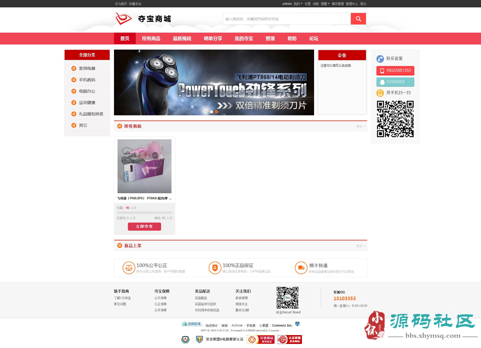Screen dimensions: 481x348
Task: Open the Philips hair dryer product thumbnail
Action: click(144, 166)
